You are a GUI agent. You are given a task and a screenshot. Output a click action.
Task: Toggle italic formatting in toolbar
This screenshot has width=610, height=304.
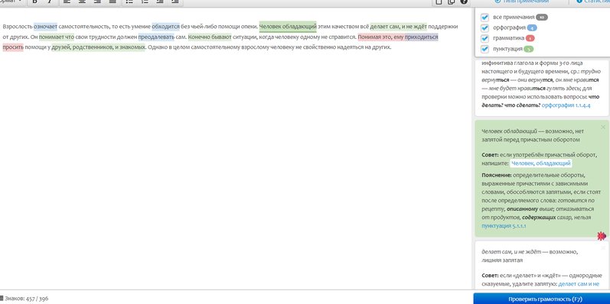[50, 2]
